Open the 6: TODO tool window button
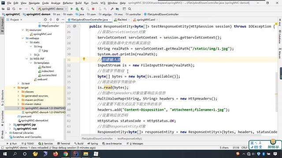The image size is (282, 158). point(27,144)
